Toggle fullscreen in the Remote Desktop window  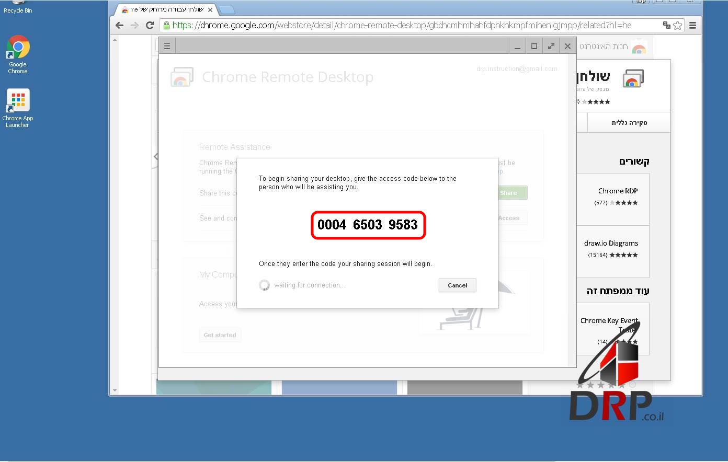click(x=551, y=46)
